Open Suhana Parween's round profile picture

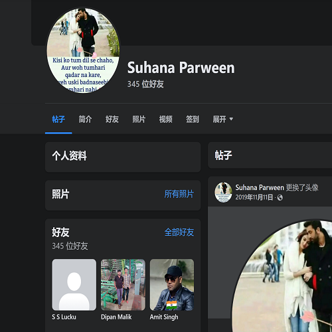click(x=83, y=50)
